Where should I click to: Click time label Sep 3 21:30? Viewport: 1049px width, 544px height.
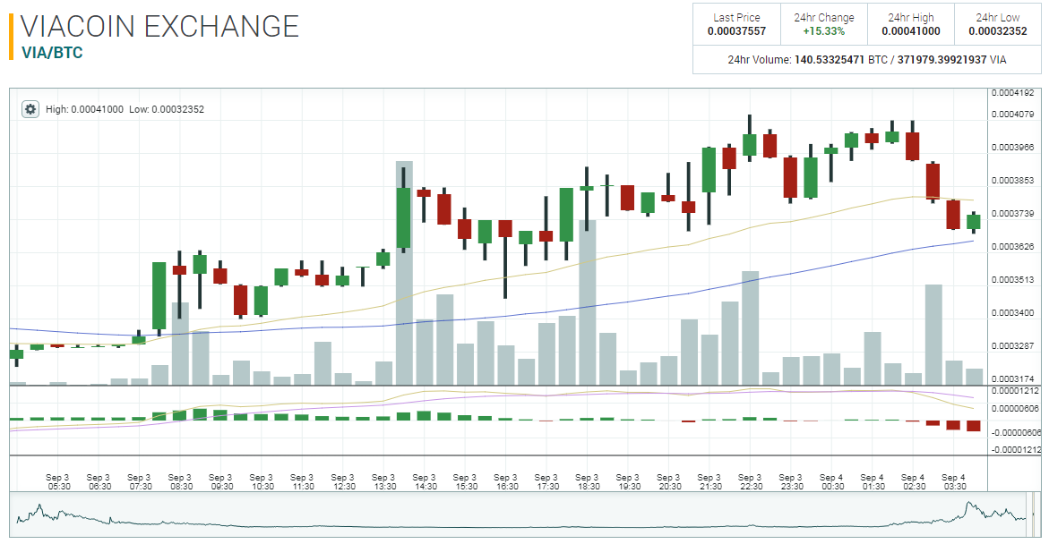[x=710, y=482]
